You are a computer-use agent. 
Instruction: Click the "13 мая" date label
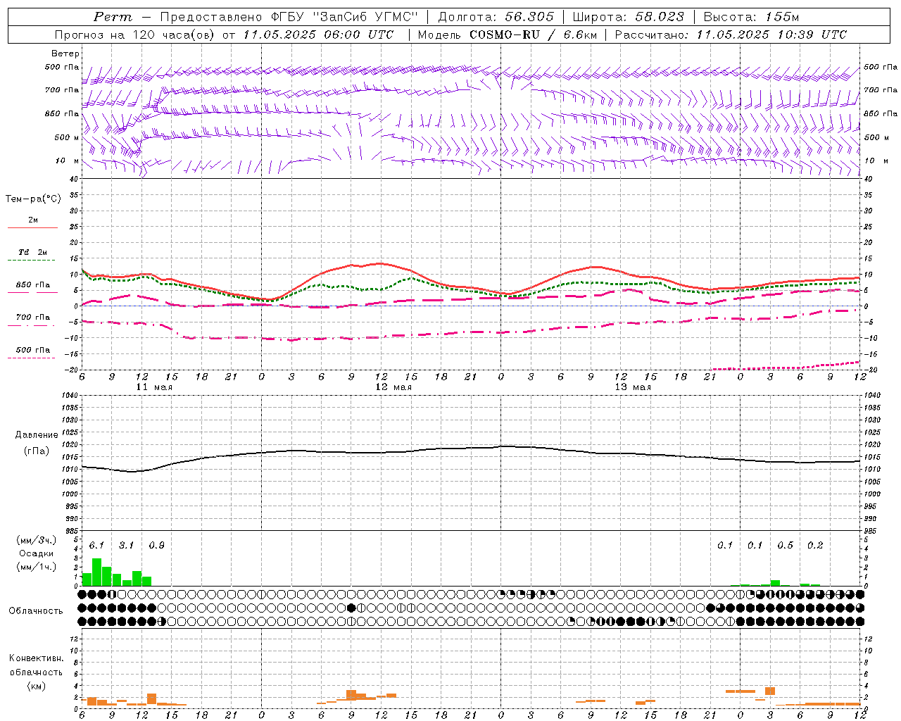[633, 387]
